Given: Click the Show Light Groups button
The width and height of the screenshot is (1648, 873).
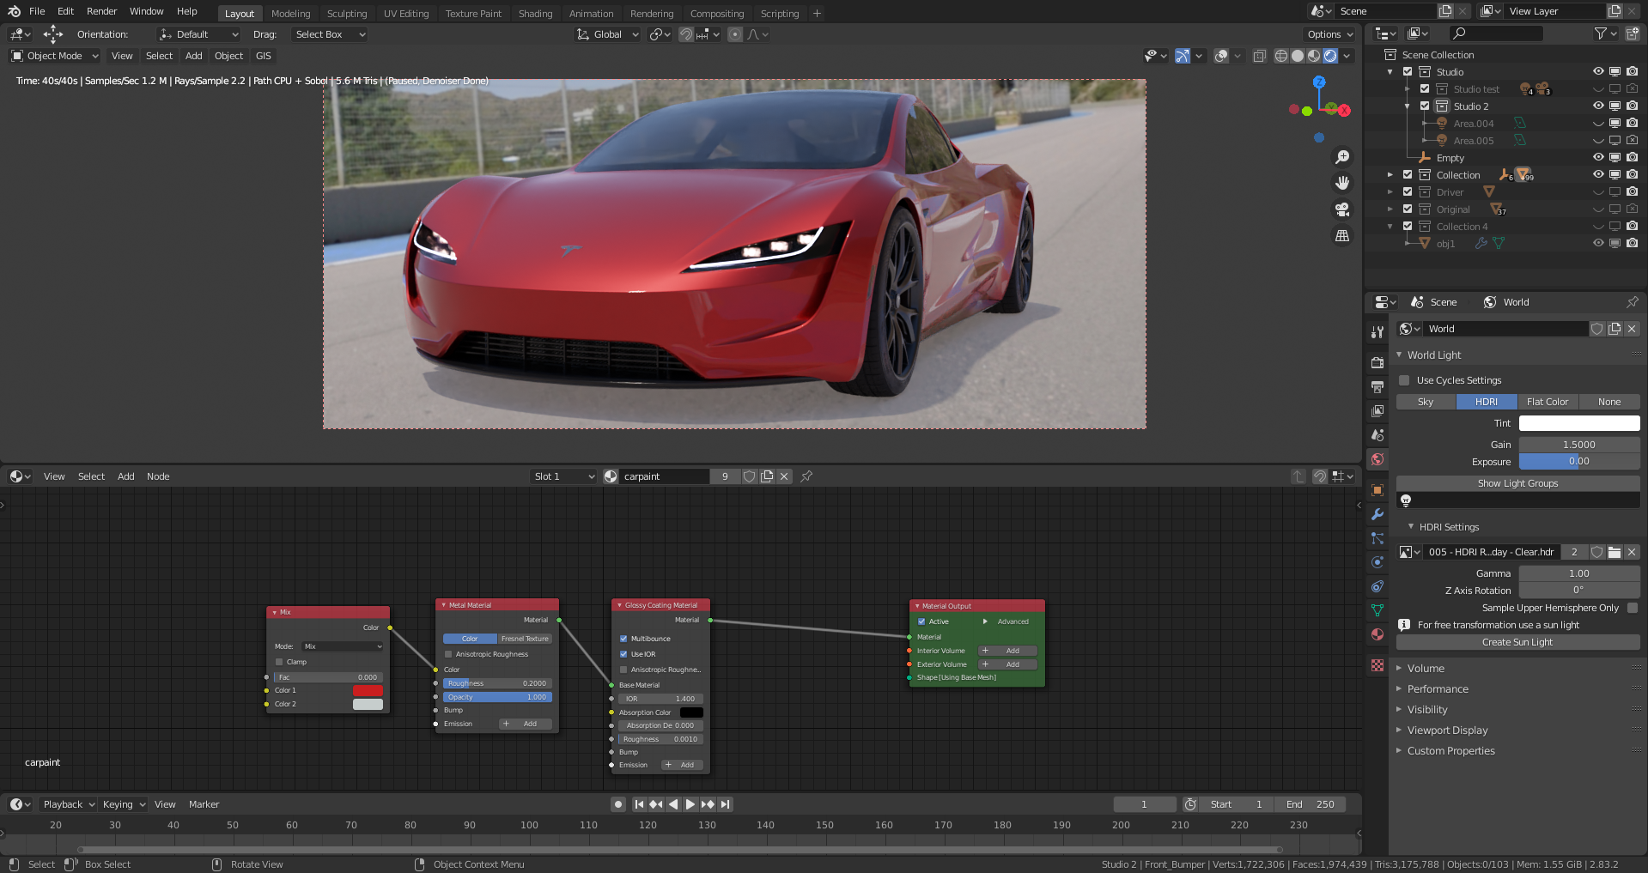Looking at the screenshot, I should pyautogui.click(x=1517, y=483).
